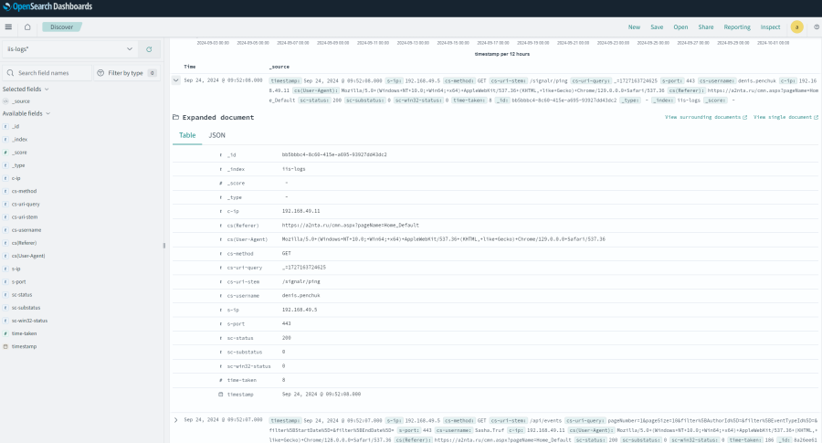Viewport: 822px width, 443px height.
Task: Select cs-username field in sidebar
Action: pyautogui.click(x=26, y=230)
